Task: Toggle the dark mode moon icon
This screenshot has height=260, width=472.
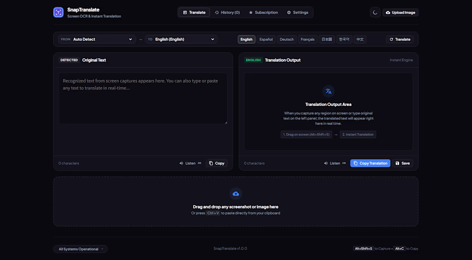Action: 375,12
